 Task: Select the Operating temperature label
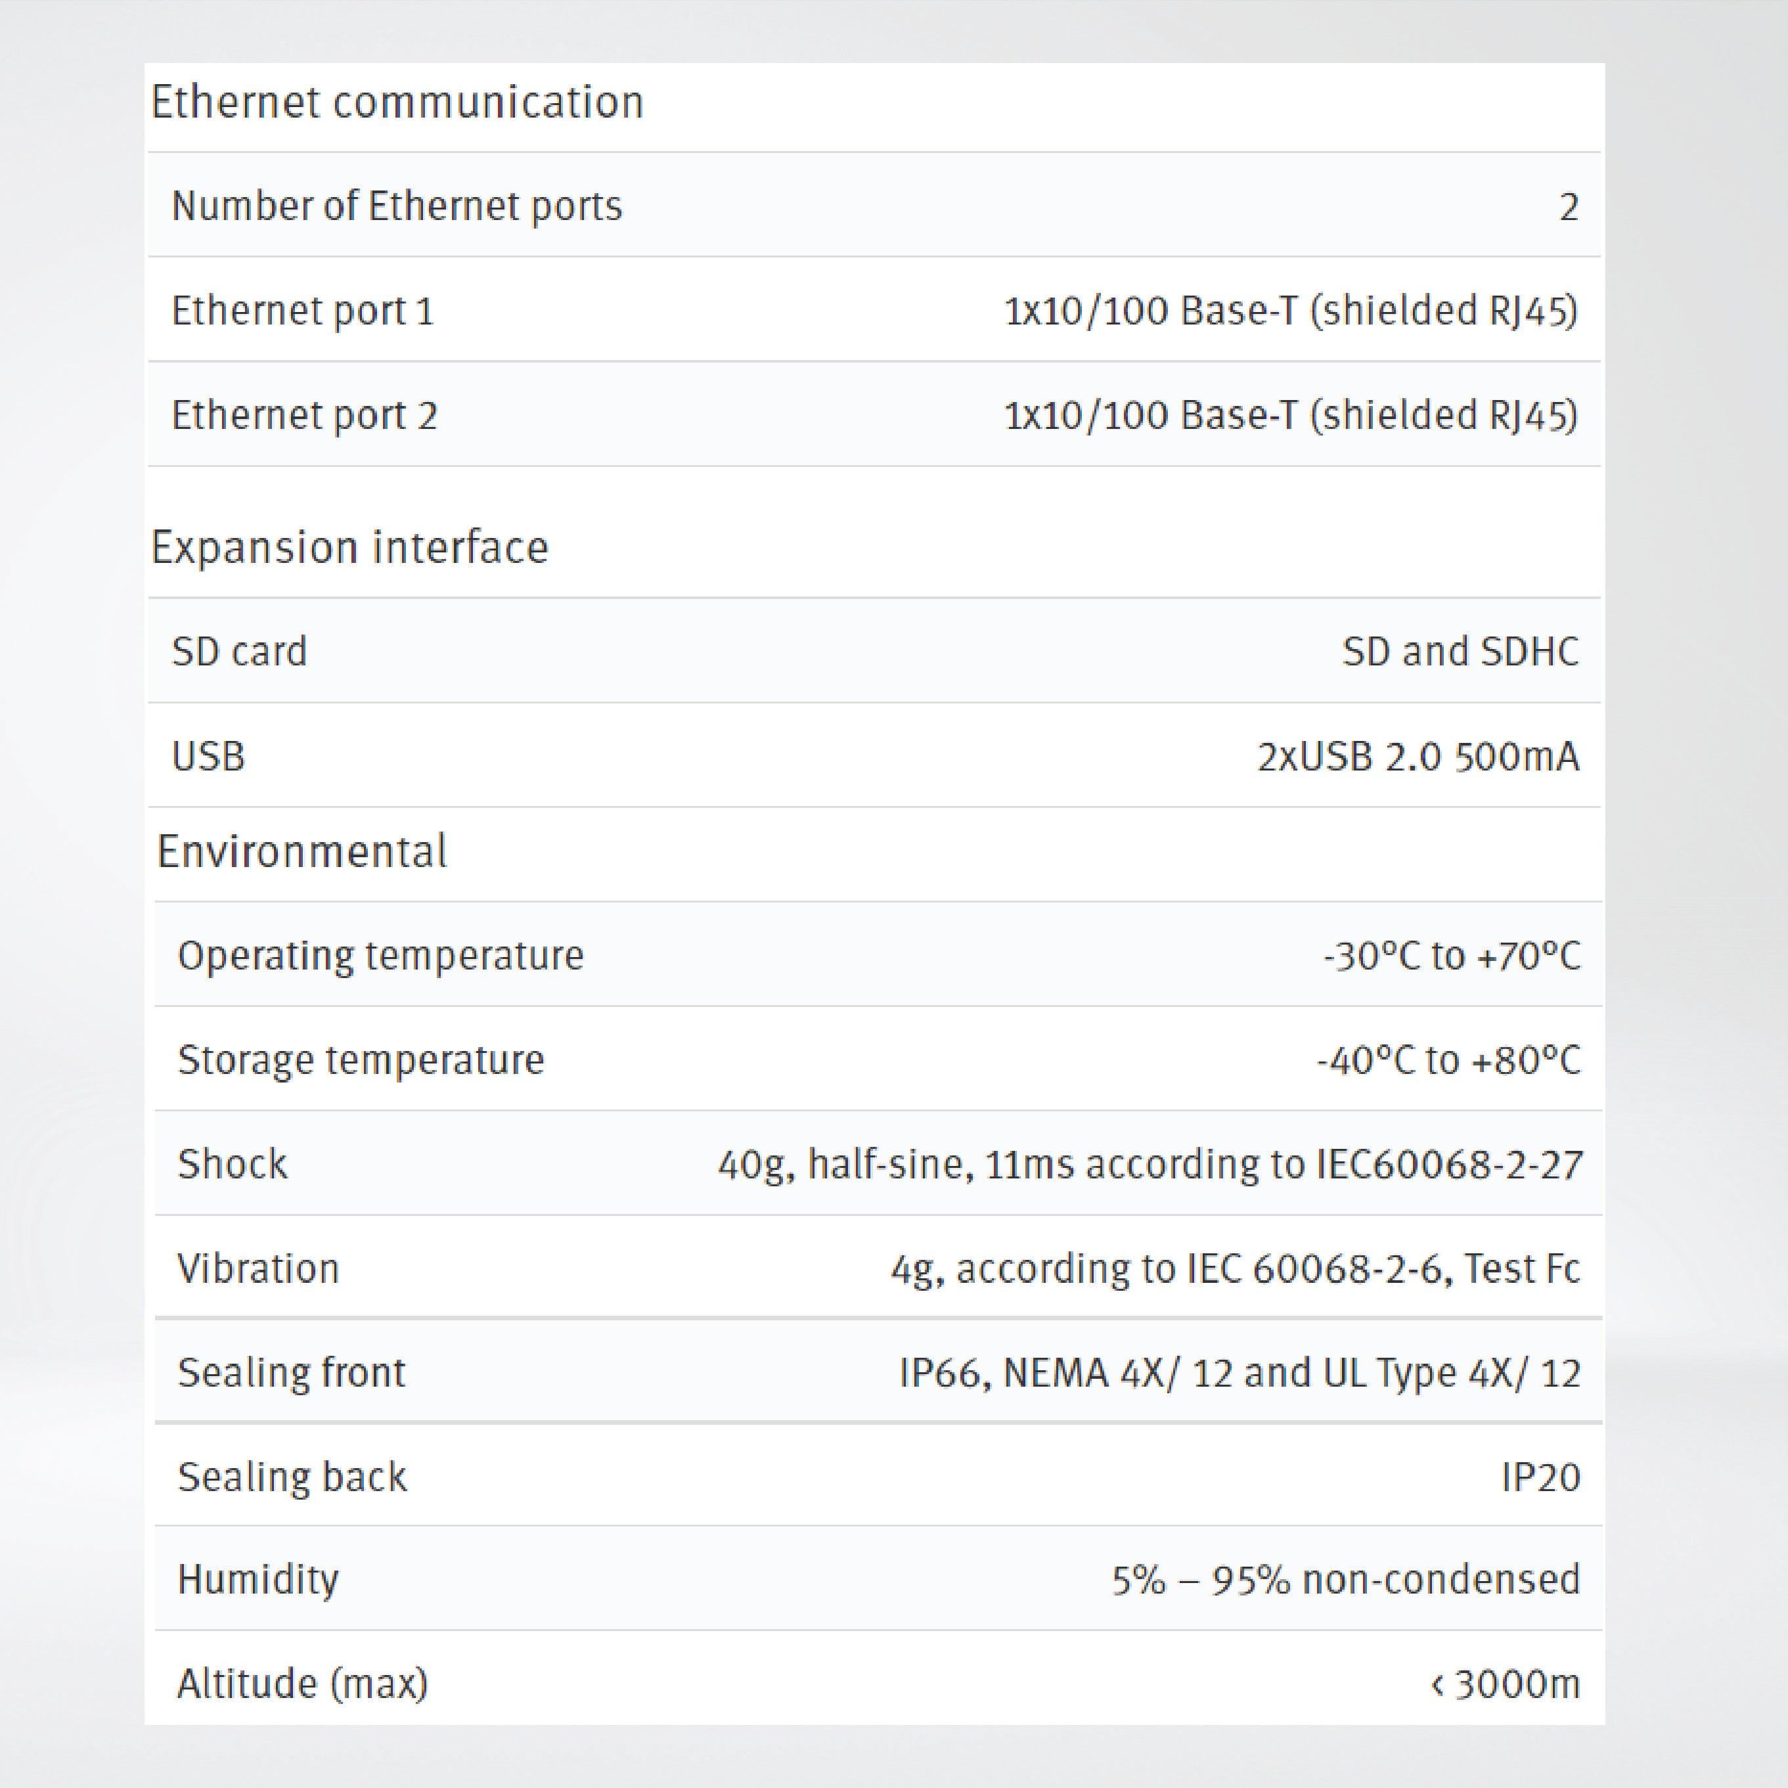380,955
